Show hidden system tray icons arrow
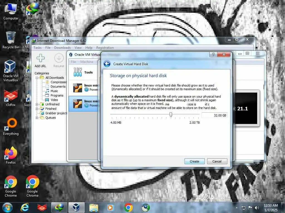Viewport: 285px width, 213px height. click(x=237, y=208)
